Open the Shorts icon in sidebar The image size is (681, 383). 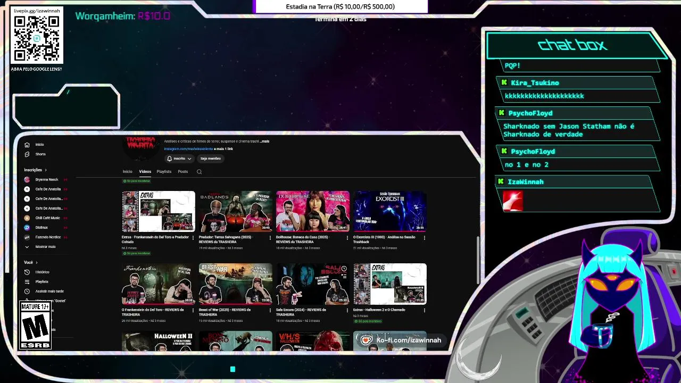pyautogui.click(x=27, y=154)
